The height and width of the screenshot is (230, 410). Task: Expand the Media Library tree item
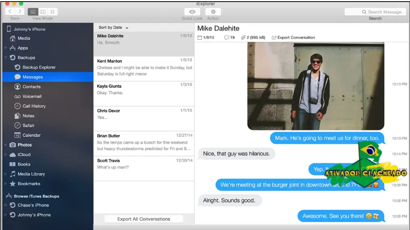pos(6,174)
